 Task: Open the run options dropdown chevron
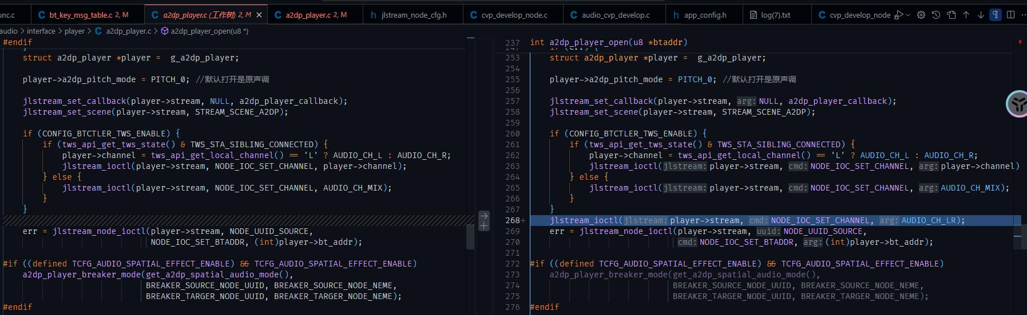pyautogui.click(x=908, y=15)
